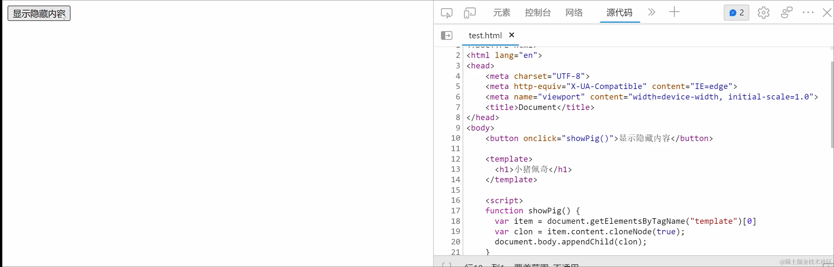Activate the inspect element picker icon
Viewport: 834px width, 267px height.
pyautogui.click(x=447, y=13)
